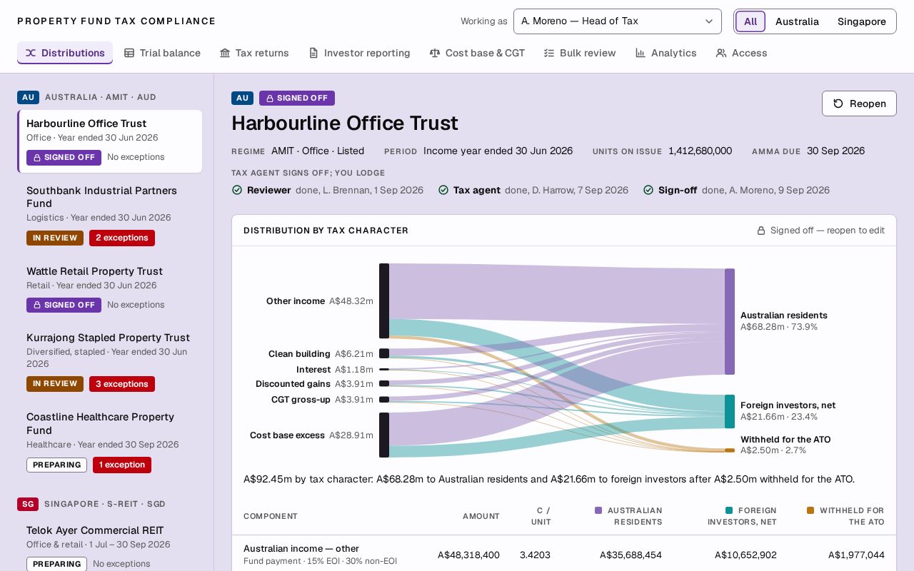Click Kurrajong's 3 exceptions badge

pos(122,384)
